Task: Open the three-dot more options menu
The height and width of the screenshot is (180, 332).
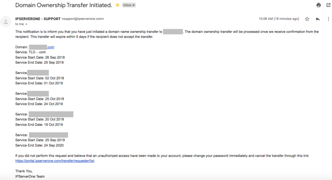Action: tap(328, 19)
